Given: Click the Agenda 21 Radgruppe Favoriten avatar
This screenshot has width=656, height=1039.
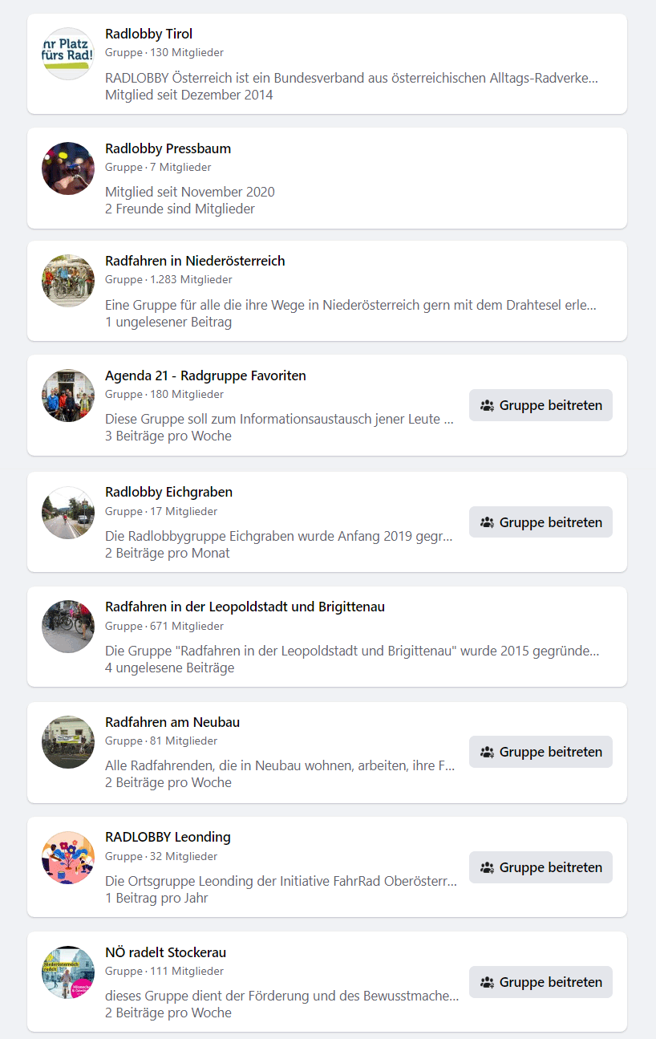Looking at the screenshot, I should [x=68, y=396].
